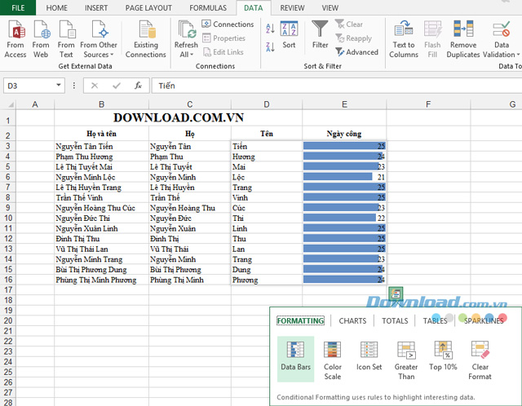This screenshot has height=406, width=522.
Task: Click the Remove Duplicates tool
Action: tap(463, 38)
